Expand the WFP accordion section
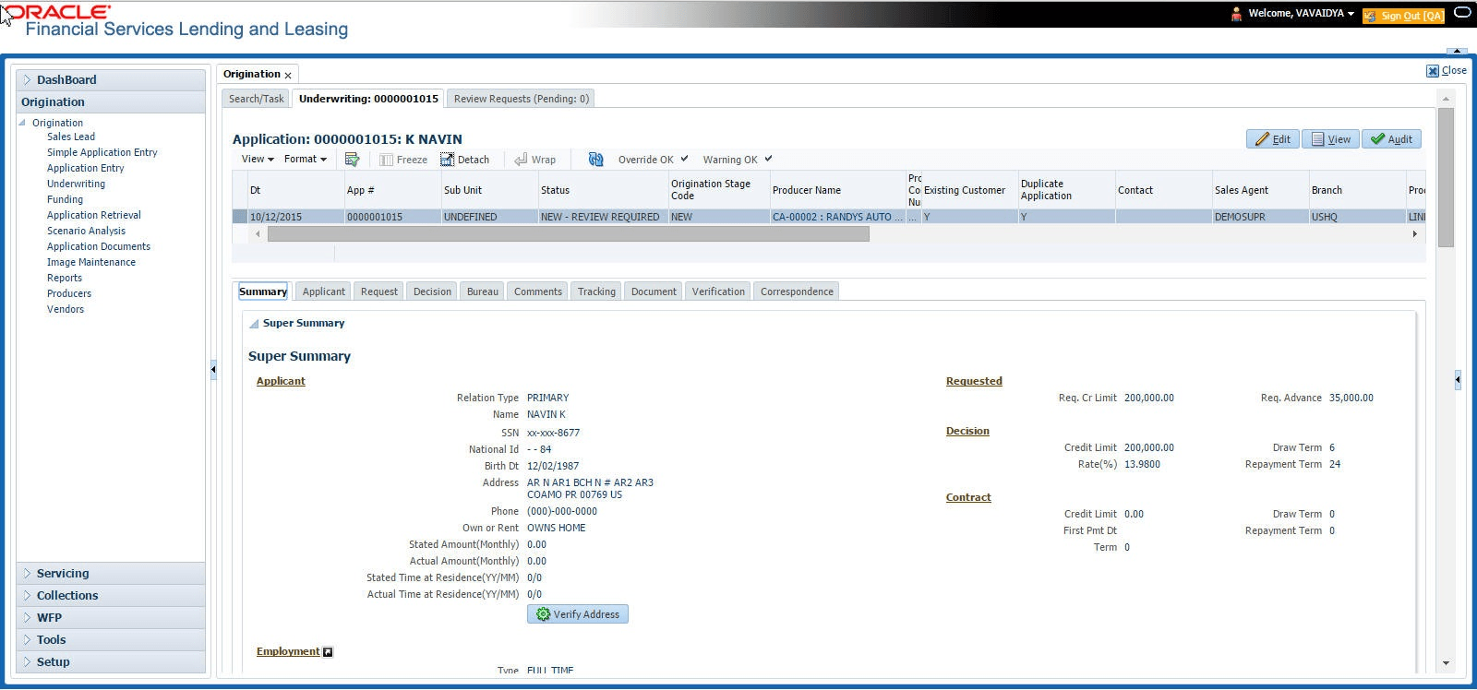 [x=111, y=618]
